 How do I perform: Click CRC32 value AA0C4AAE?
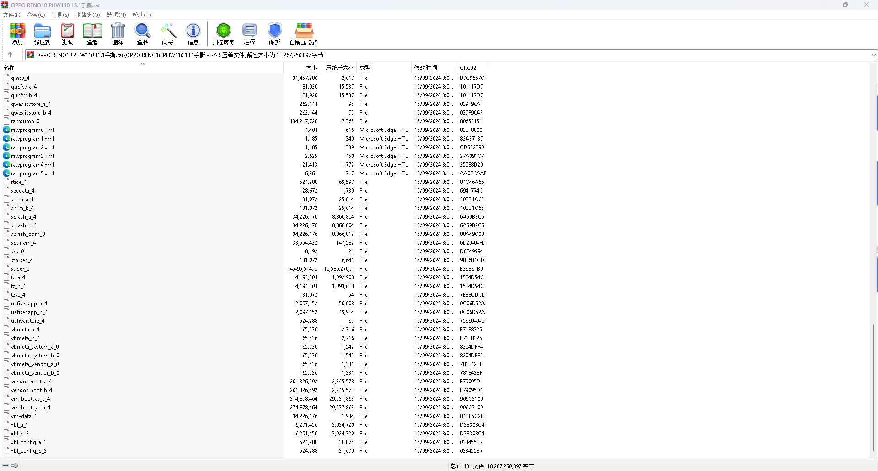click(473, 173)
